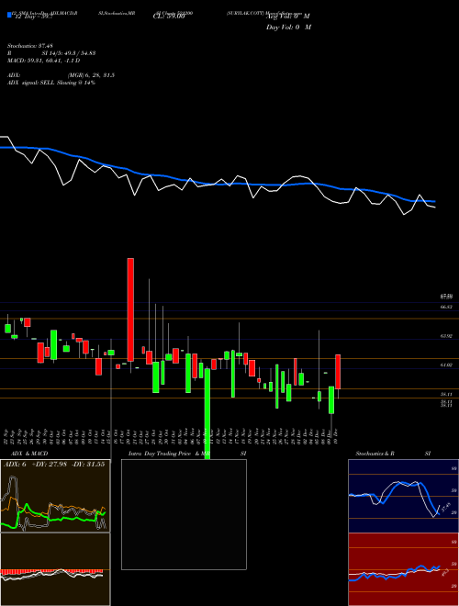Click the long green candlestick extending below the axis
The width and height of the screenshot is (459, 606).
click(207, 413)
